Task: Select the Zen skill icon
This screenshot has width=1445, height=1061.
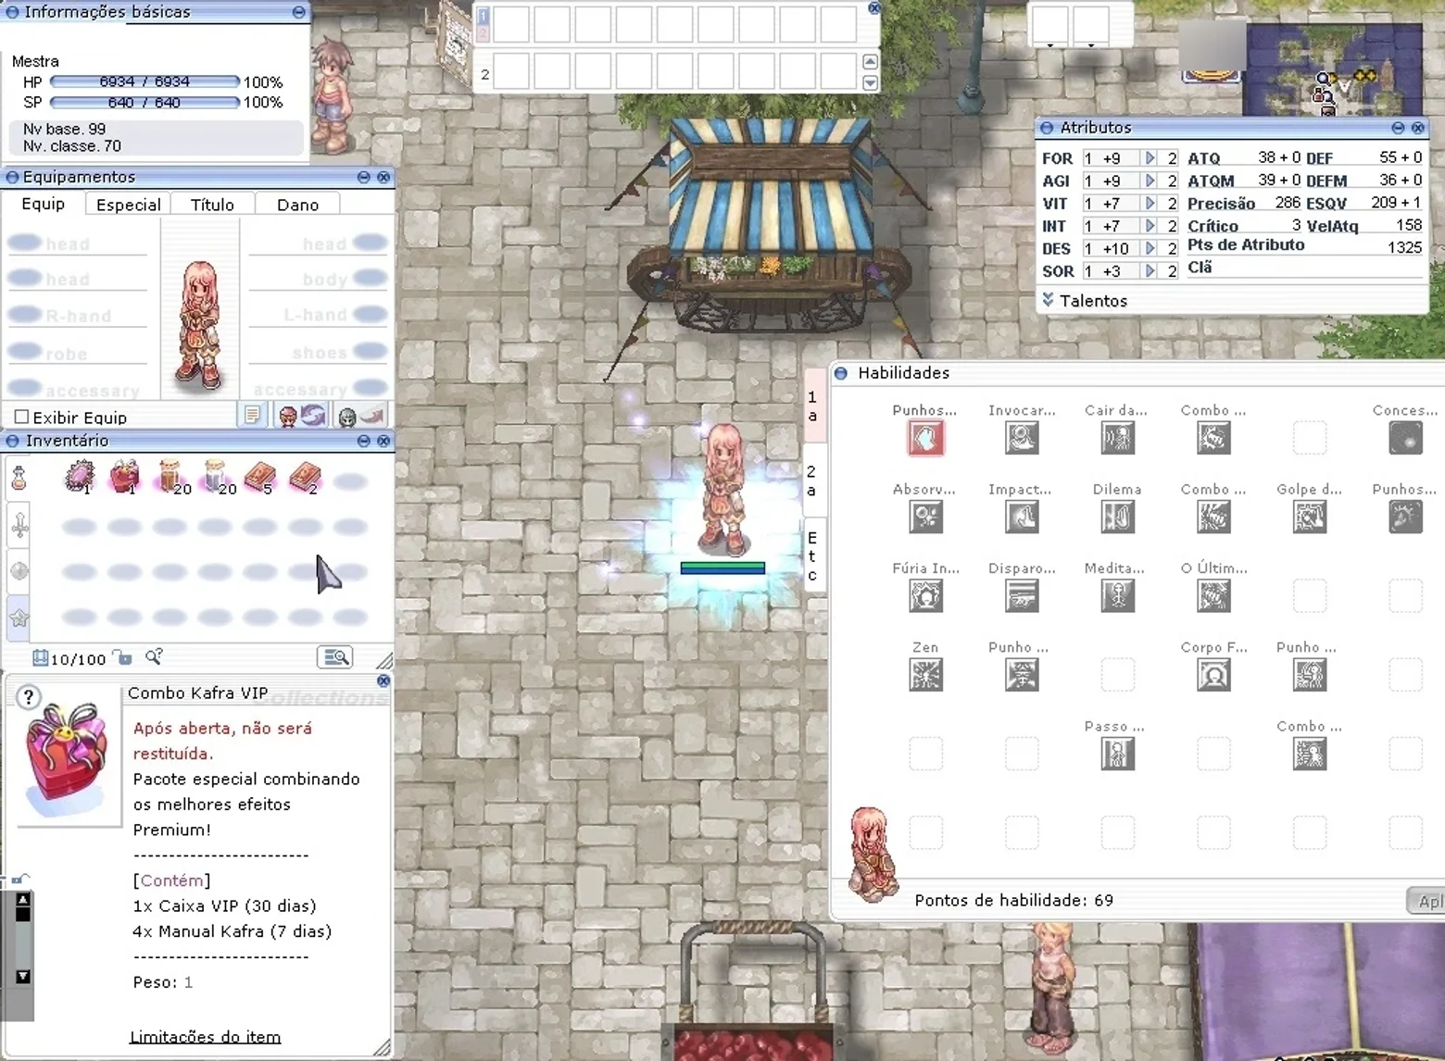Action: (x=926, y=675)
